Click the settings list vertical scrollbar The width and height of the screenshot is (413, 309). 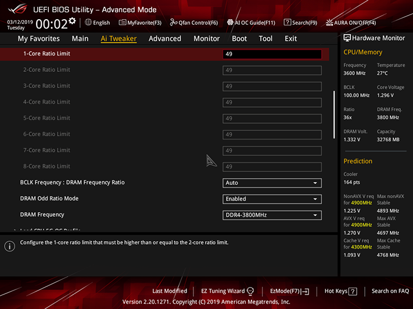point(334,115)
